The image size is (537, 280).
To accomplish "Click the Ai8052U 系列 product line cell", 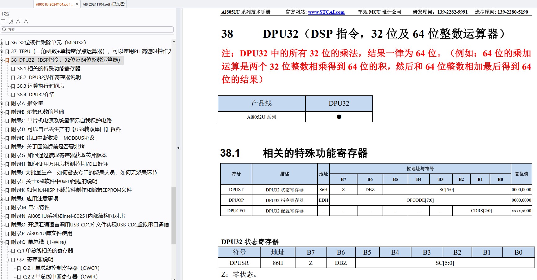I will coord(262,117).
